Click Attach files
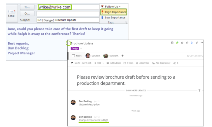 click(x=143, y=63)
